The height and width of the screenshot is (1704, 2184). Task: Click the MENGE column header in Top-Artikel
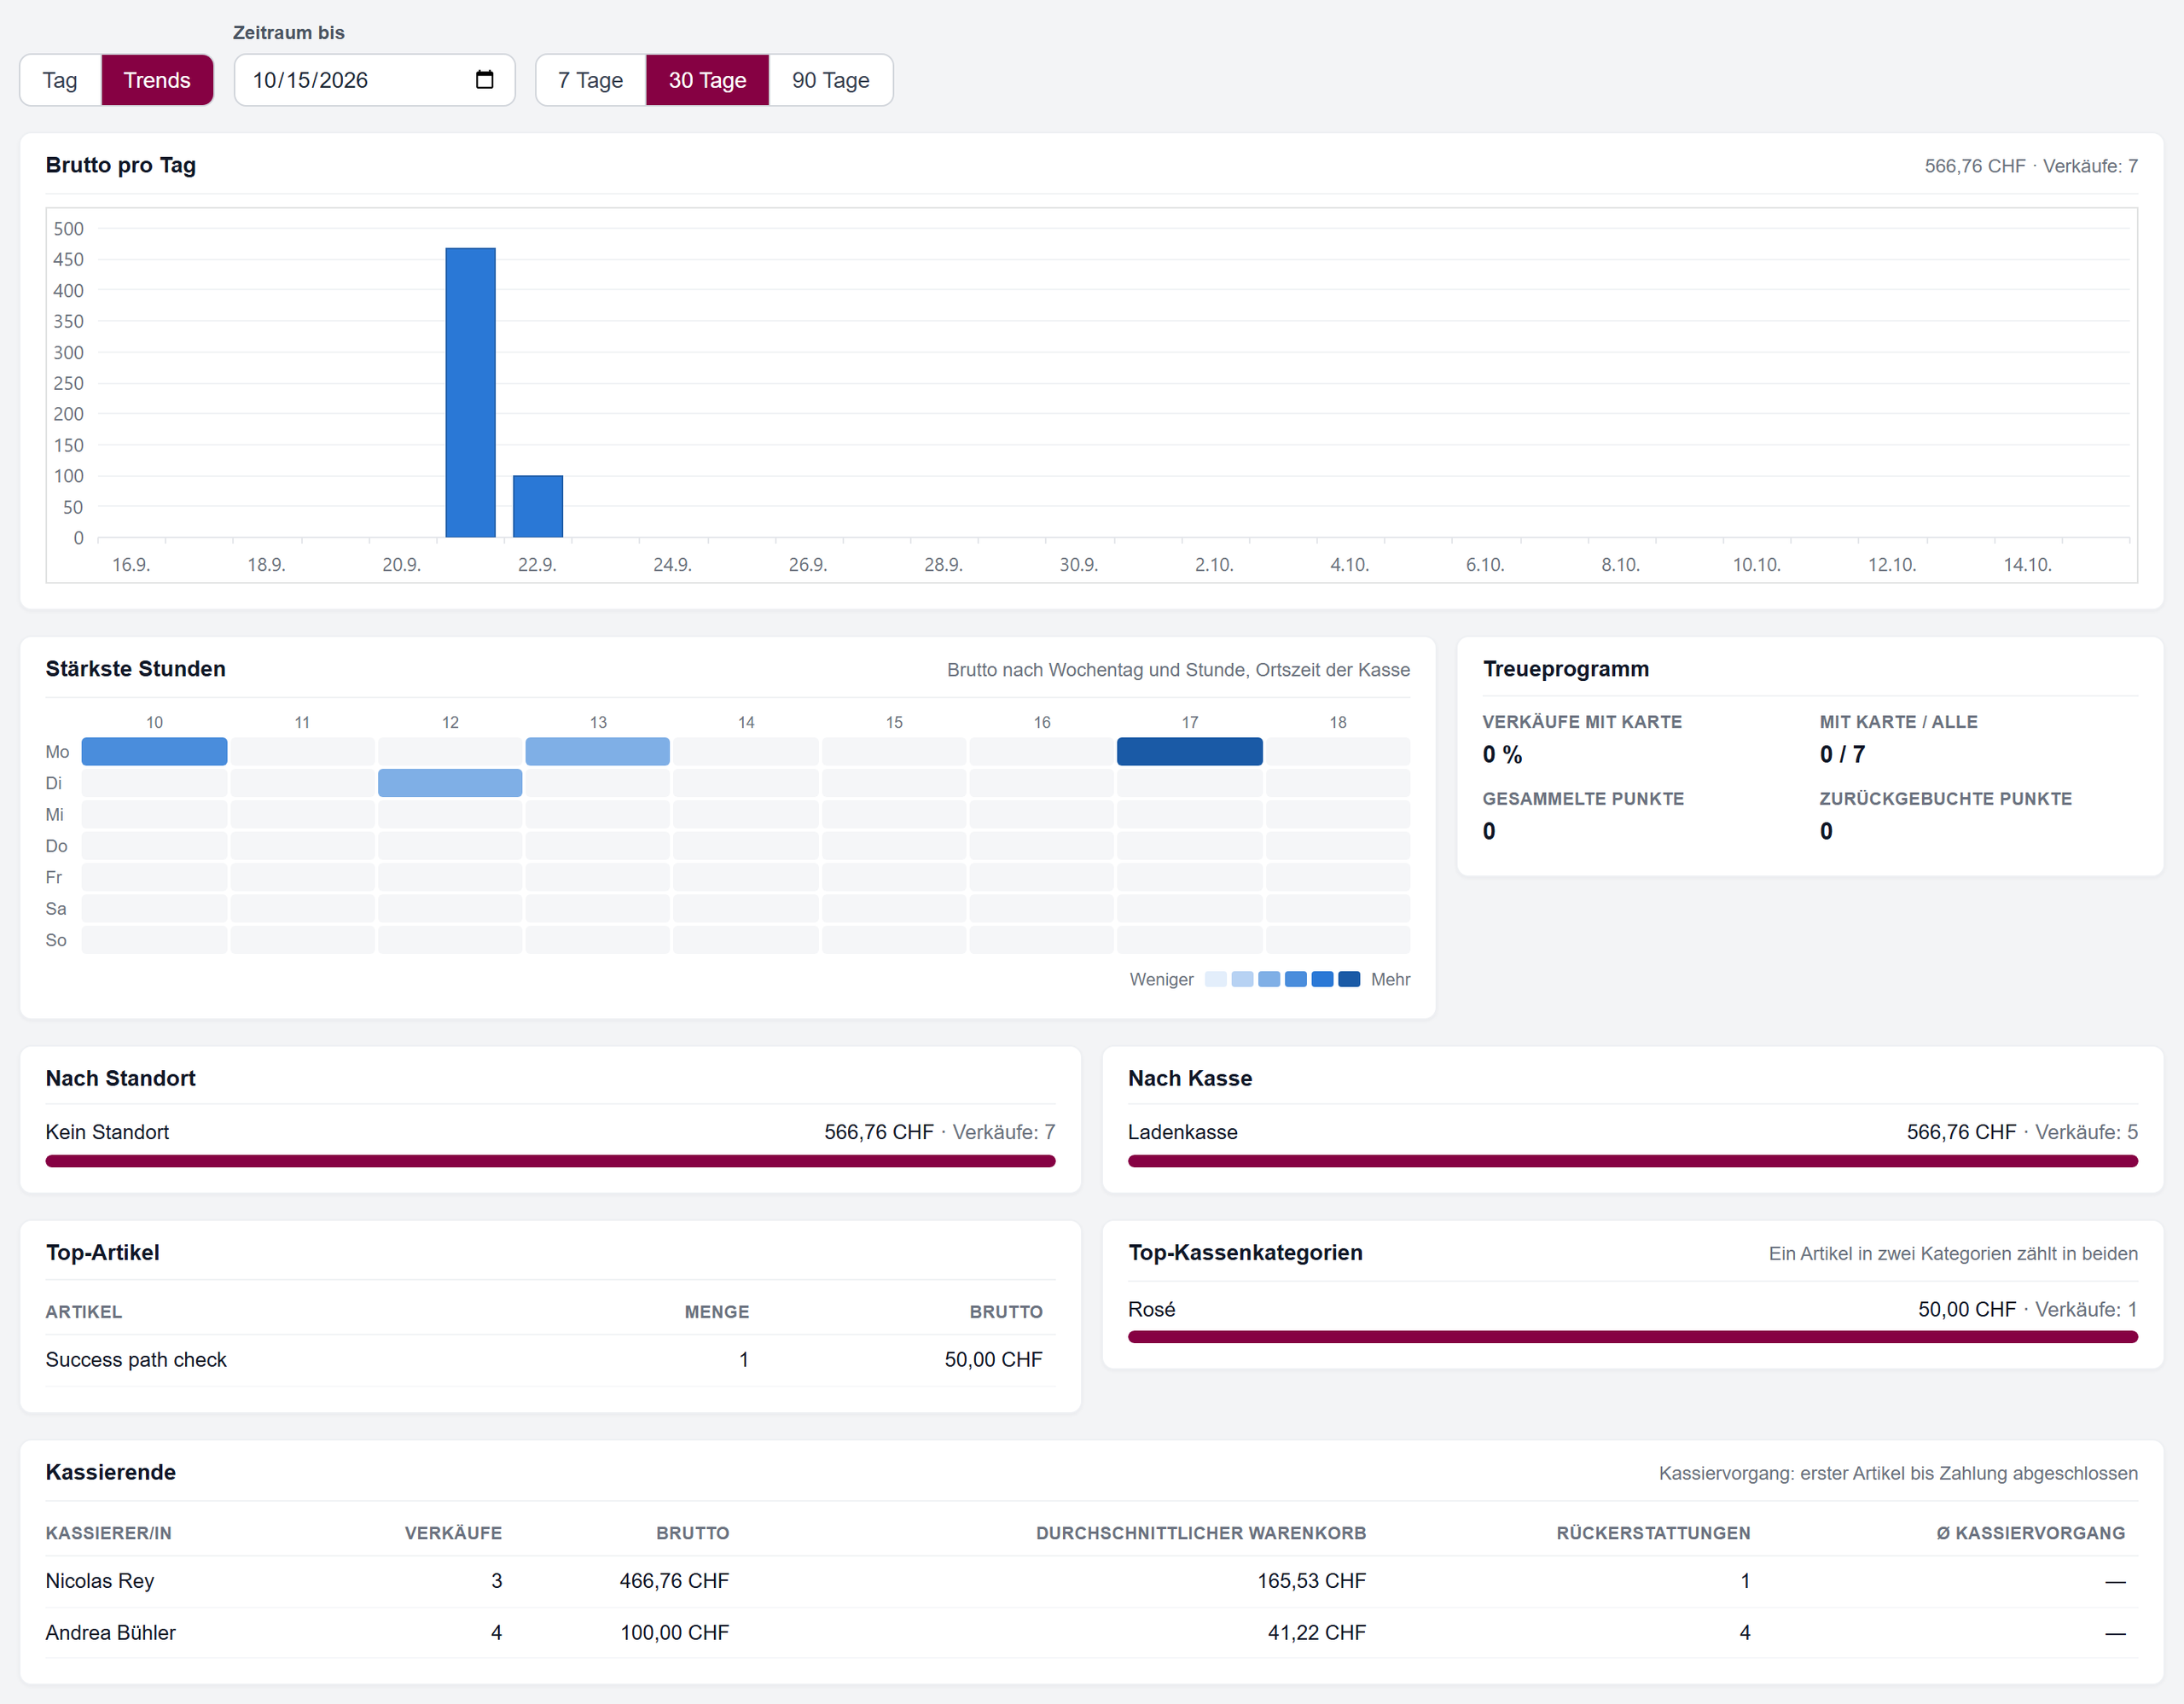point(717,1312)
